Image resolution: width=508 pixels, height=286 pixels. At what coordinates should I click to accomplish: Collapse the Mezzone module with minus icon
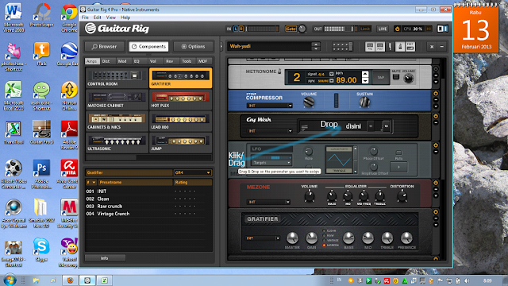[x=436, y=189]
